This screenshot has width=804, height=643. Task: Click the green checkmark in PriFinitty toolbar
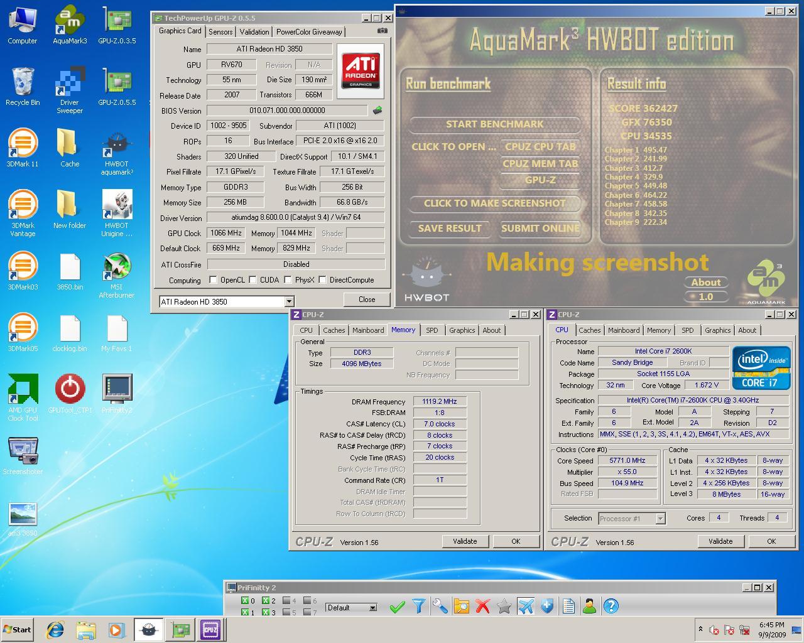(x=397, y=606)
